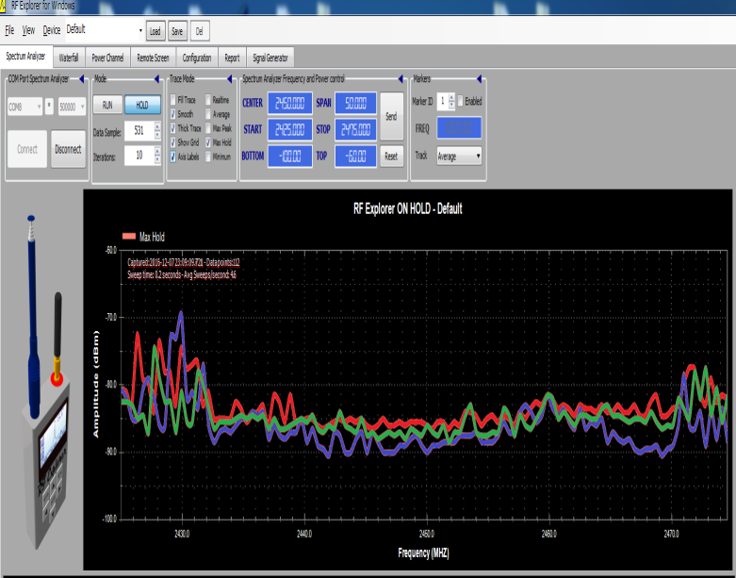Click the Send button

(x=391, y=115)
